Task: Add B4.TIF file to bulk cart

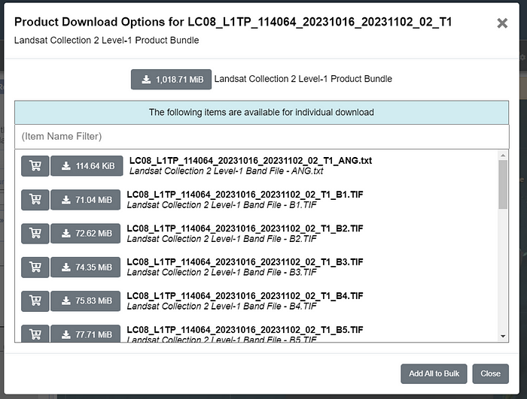Action: tap(35, 301)
